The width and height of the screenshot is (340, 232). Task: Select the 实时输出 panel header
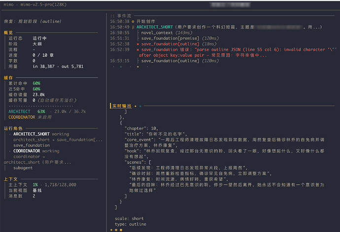pos(122,106)
